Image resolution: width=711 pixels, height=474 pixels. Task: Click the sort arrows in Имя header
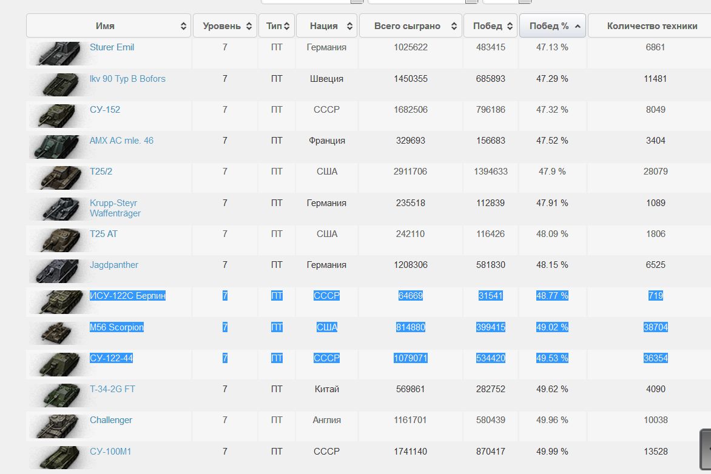click(183, 26)
